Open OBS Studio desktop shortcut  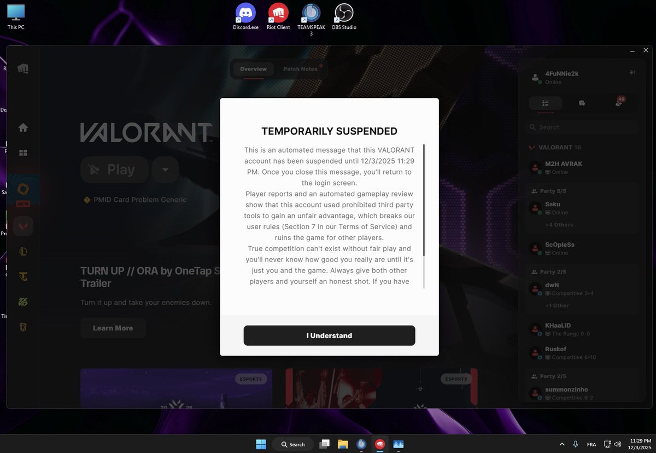(x=344, y=16)
